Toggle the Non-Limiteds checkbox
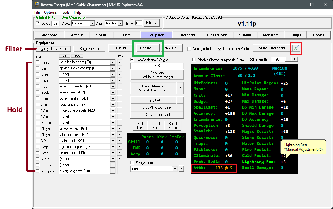The image size is (333, 209). (189, 49)
